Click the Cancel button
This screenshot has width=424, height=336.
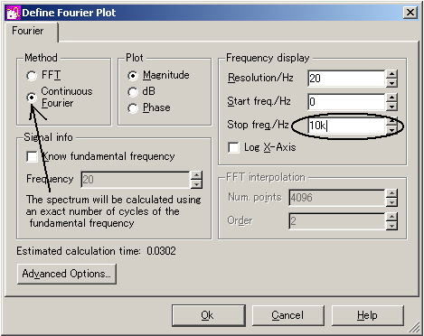click(287, 315)
